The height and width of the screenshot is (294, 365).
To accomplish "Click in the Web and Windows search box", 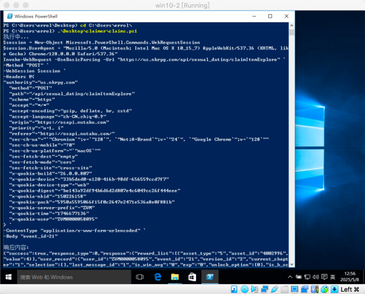I will pyautogui.click(x=71, y=276).
